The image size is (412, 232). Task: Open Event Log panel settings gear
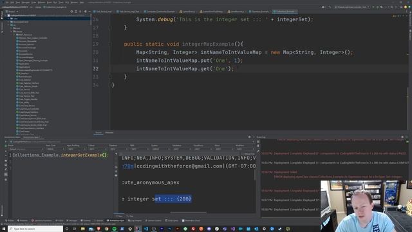click(402, 137)
